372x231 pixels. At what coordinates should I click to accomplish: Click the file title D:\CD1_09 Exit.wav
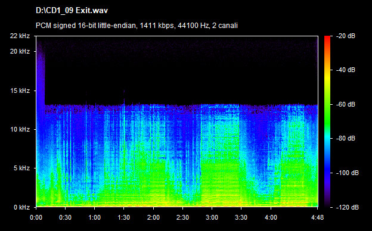click(x=72, y=11)
